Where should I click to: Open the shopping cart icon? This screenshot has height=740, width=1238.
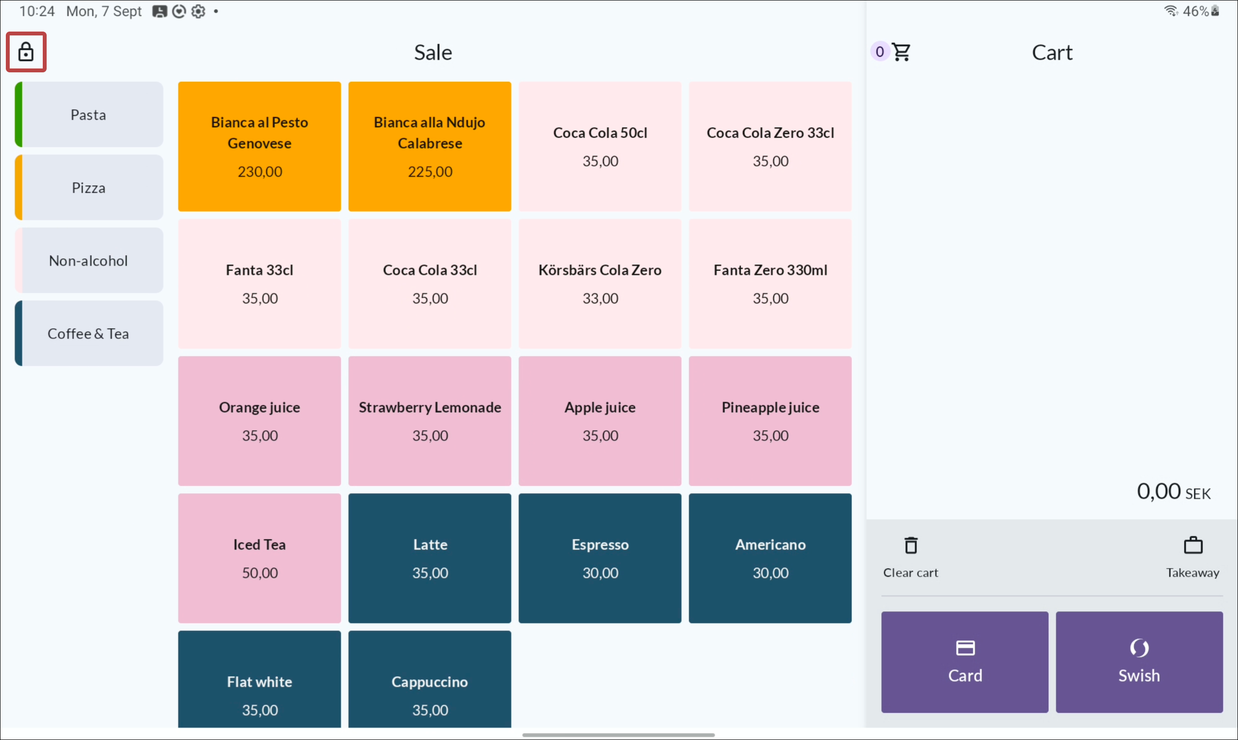pyautogui.click(x=901, y=52)
